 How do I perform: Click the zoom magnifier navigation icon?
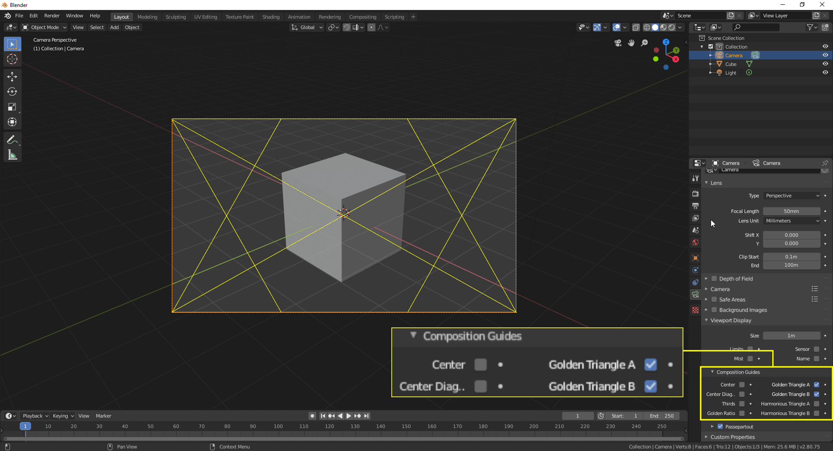tap(645, 43)
